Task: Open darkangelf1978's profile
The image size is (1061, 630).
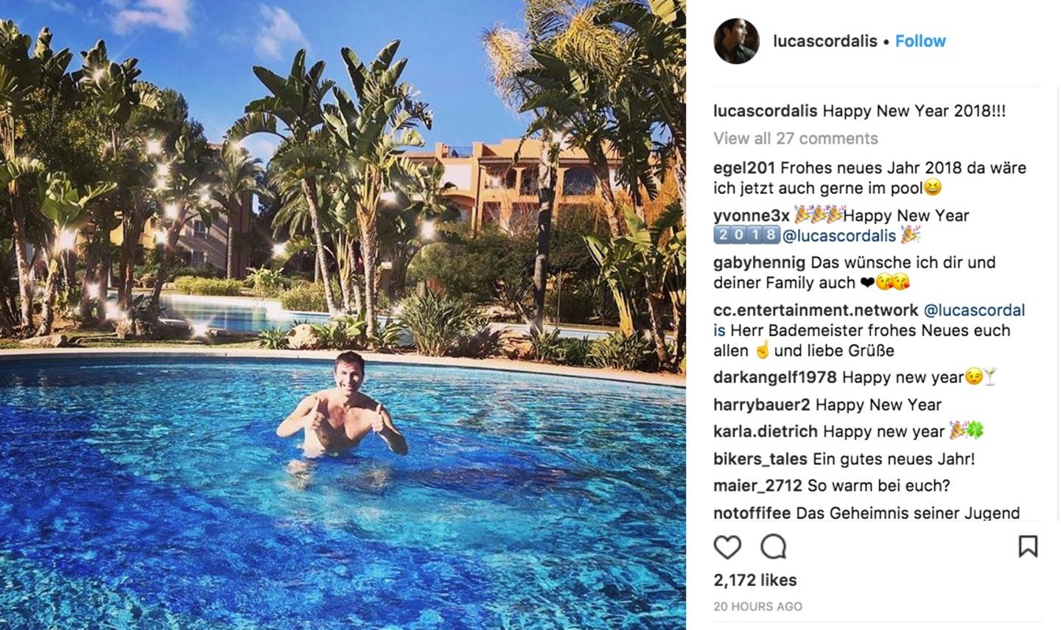Action: [x=775, y=378]
